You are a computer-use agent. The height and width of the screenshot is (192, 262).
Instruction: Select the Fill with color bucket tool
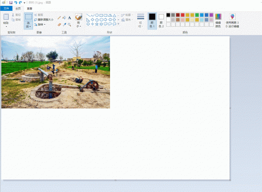point(64,18)
